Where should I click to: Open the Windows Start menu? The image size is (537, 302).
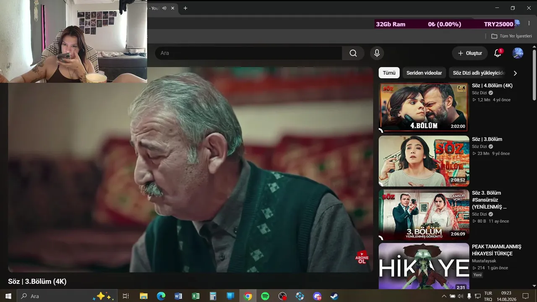pos(8,296)
